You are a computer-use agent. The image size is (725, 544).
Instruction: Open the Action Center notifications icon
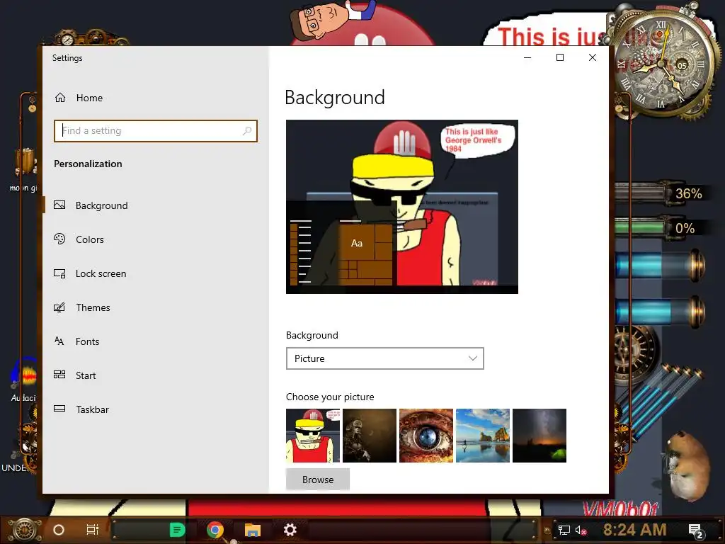(x=696, y=531)
